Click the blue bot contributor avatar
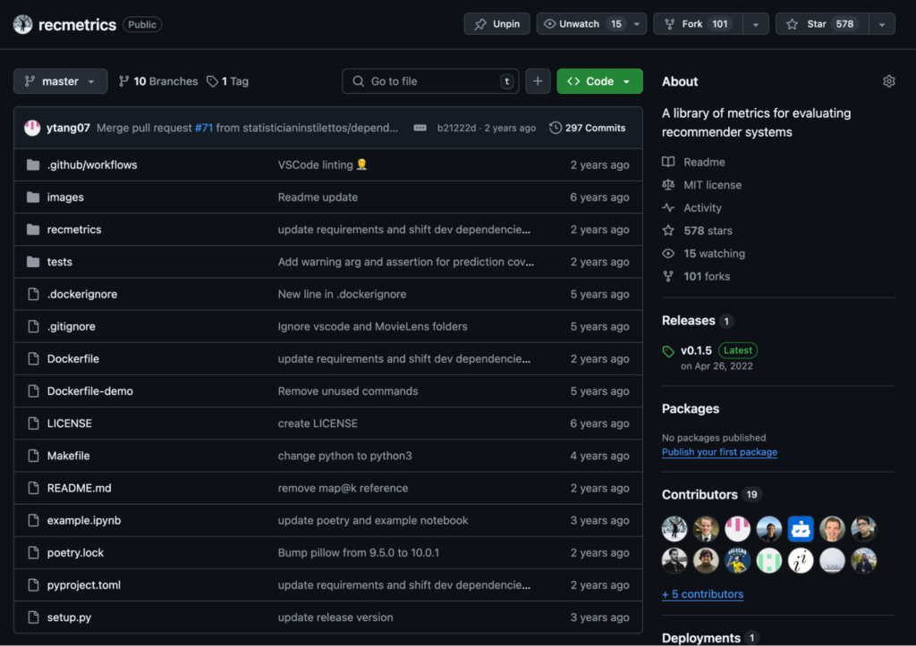This screenshot has height=646, width=916. [801, 529]
